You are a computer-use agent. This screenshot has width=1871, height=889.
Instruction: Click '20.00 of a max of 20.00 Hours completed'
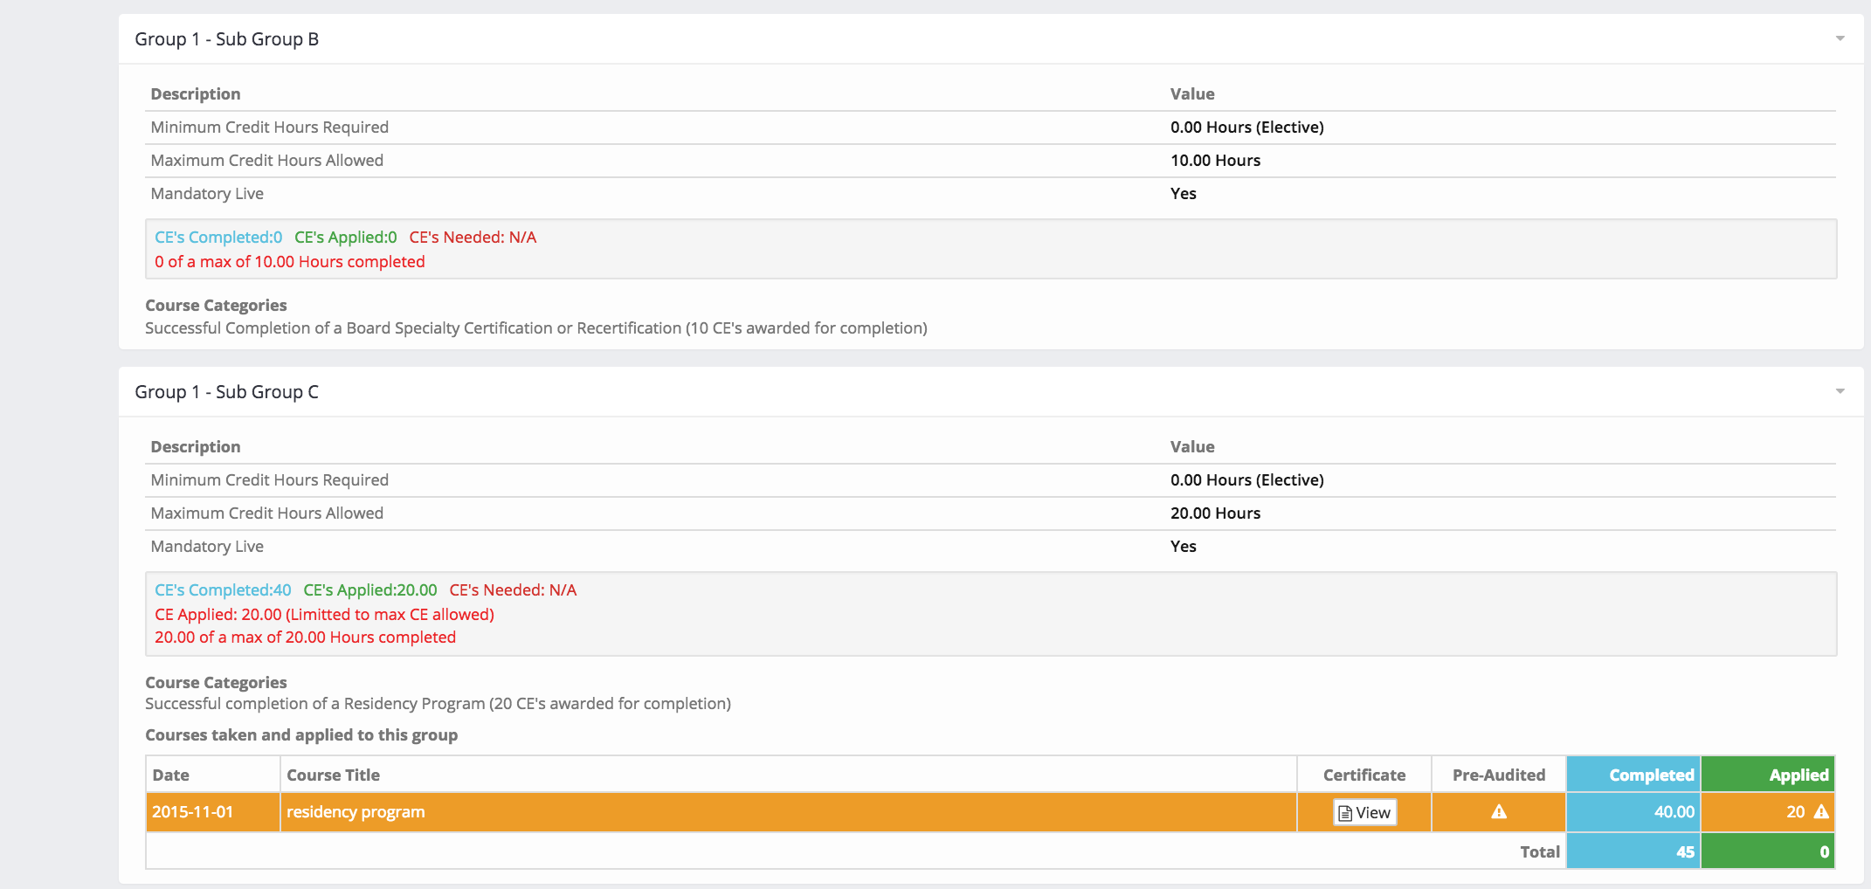click(305, 637)
